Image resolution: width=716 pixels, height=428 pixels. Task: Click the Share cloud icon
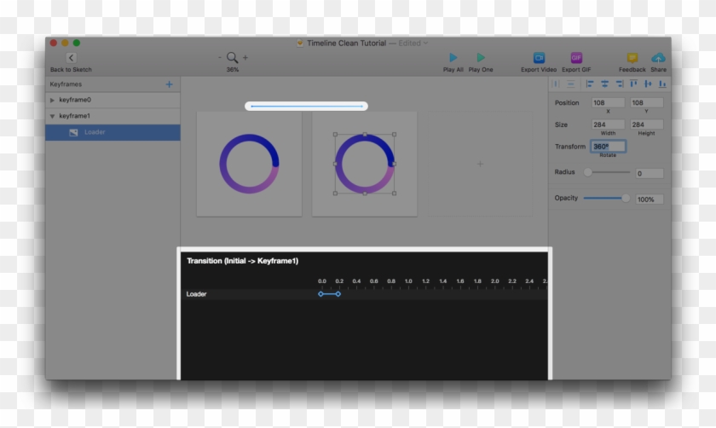(658, 58)
